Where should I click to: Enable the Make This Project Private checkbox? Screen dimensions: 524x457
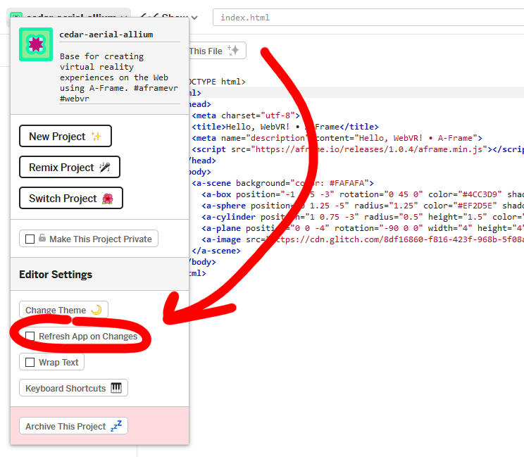[x=30, y=239]
